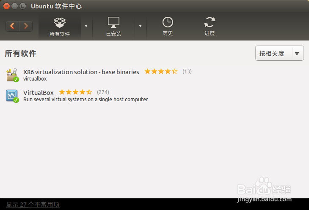Close the Ubuntu 软件中心 window
This screenshot has height=210, width=309.
coord(6,6)
